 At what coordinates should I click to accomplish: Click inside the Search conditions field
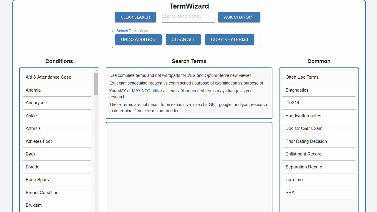[x=188, y=16]
